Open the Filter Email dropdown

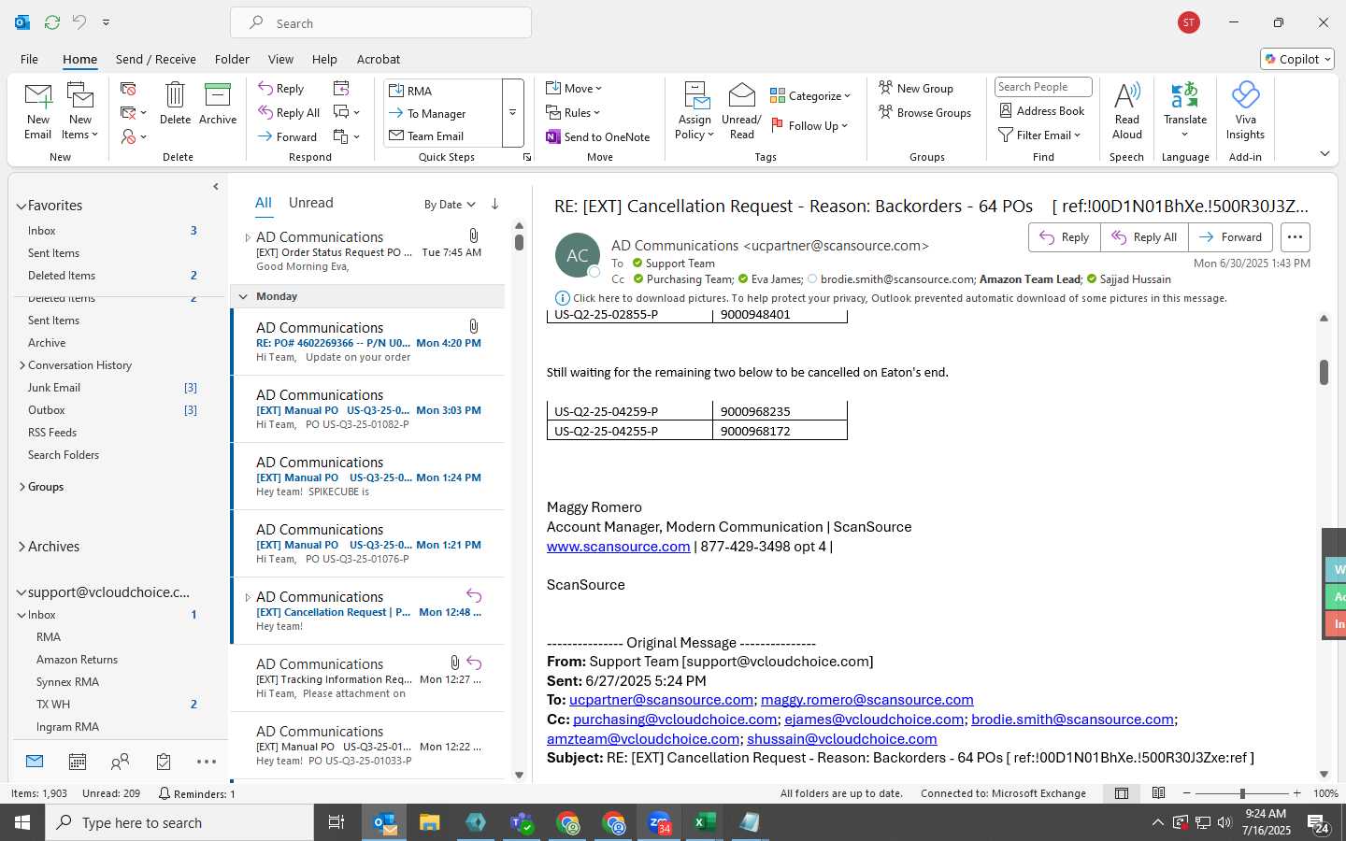pyautogui.click(x=1039, y=135)
